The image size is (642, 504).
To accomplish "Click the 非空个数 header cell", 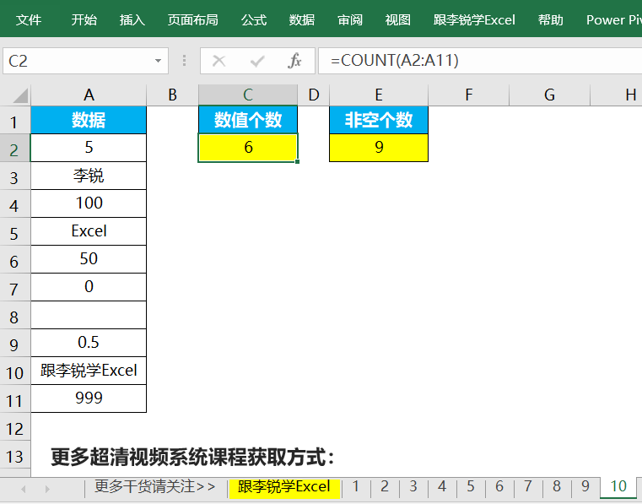I will pyautogui.click(x=379, y=120).
